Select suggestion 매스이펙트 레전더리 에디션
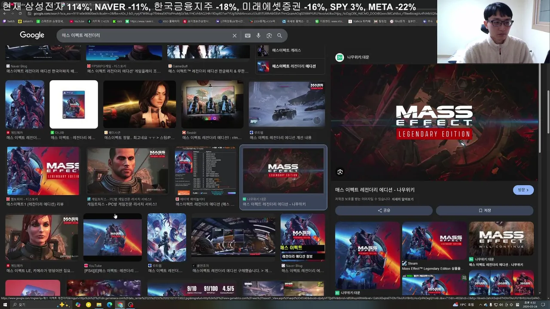Image resolution: width=550 pixels, height=309 pixels. 290,66
